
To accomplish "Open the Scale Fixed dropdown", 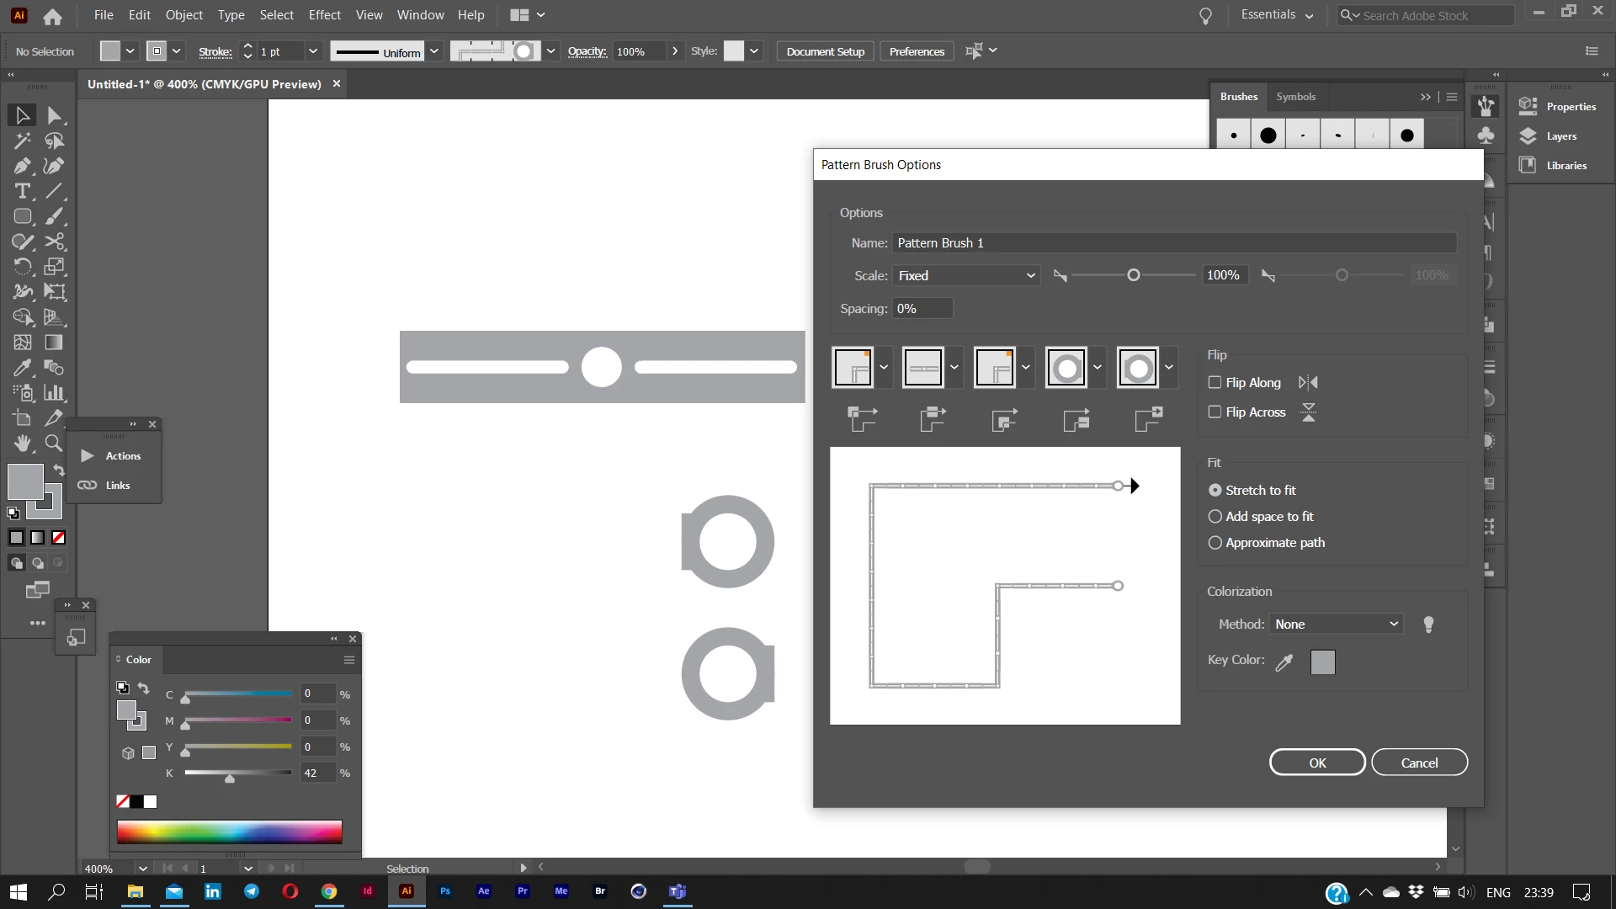I will [x=966, y=276].
